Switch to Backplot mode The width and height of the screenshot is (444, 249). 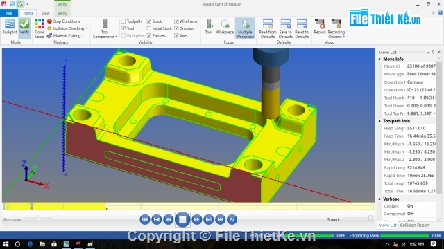[x=9, y=27]
